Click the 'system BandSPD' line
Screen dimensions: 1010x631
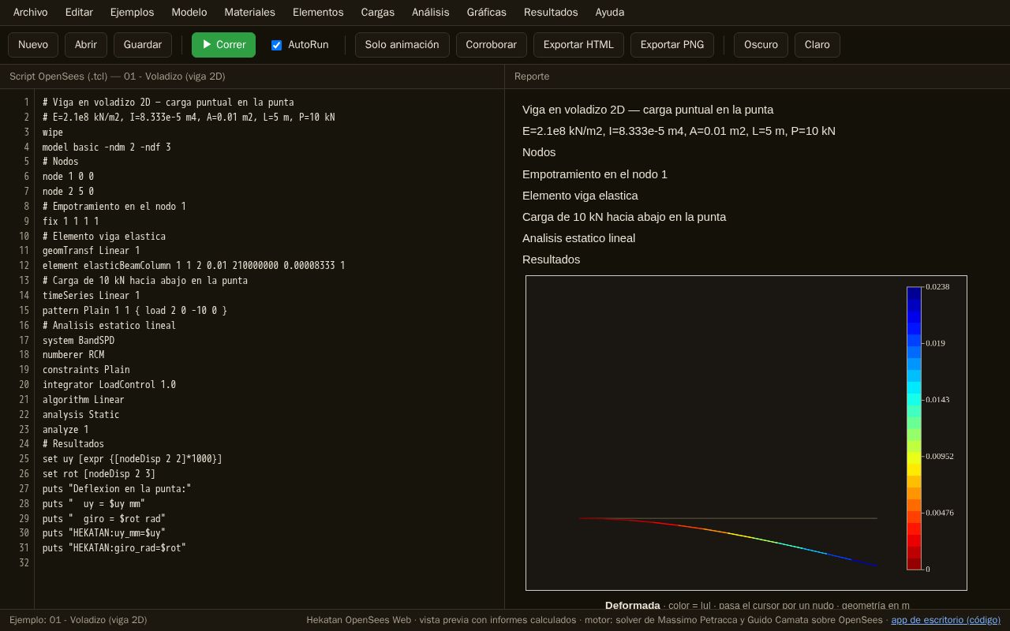click(78, 340)
